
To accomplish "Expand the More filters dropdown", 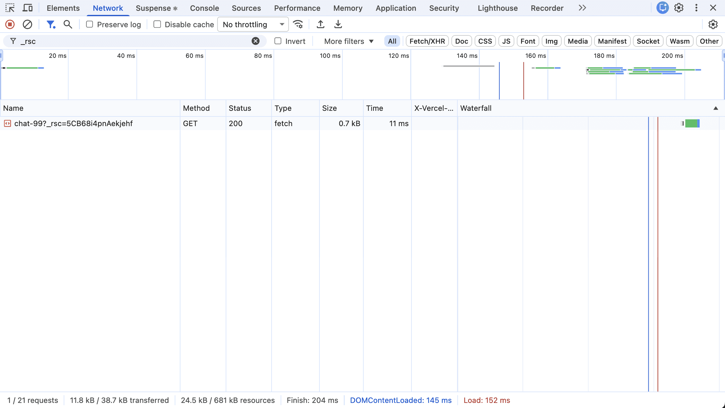I will point(349,41).
